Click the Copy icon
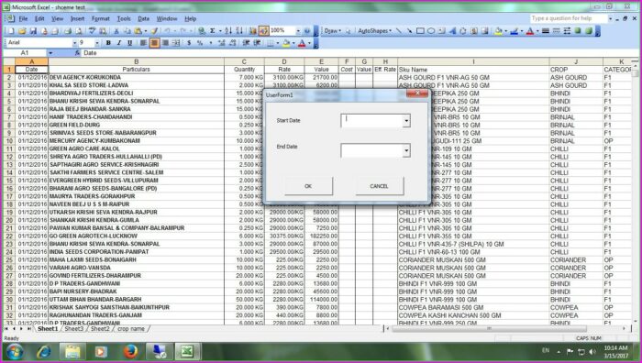 pos(127,30)
